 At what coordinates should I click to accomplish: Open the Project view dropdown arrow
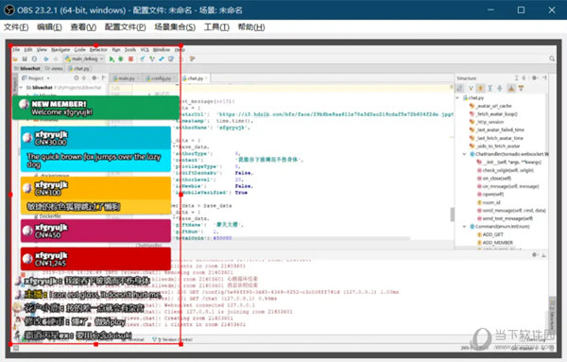pyautogui.click(x=48, y=78)
